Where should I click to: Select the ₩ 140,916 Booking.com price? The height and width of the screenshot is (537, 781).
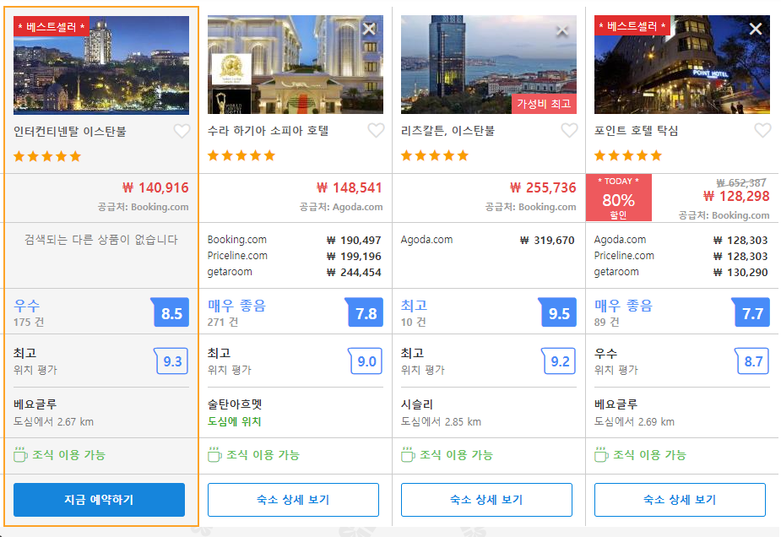[155, 187]
